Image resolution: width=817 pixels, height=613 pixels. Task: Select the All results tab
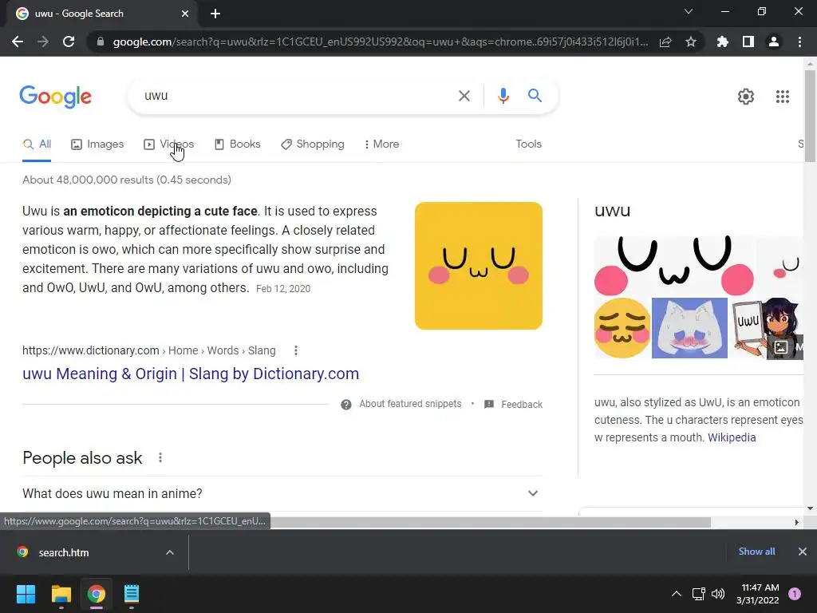coord(37,144)
